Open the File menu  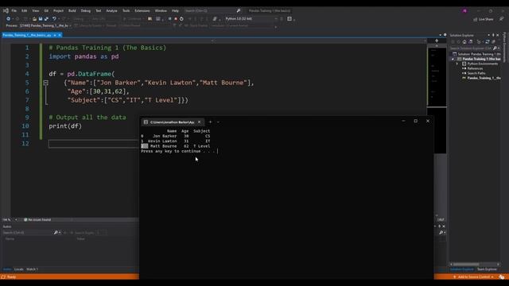14,10
